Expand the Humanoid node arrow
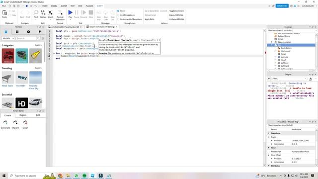 275,51
